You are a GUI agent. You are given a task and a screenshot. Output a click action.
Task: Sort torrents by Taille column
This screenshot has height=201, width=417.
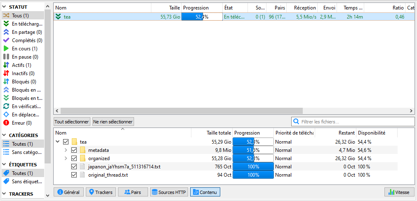167,8
